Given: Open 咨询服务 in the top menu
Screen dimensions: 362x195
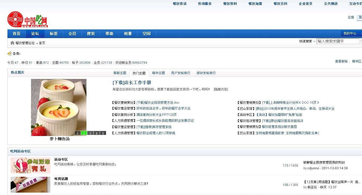Looking at the screenshot, I should pos(205,4).
